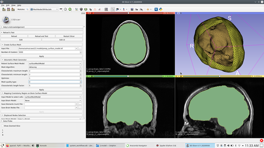
Task: Click the Reload button
Action: (14, 36)
